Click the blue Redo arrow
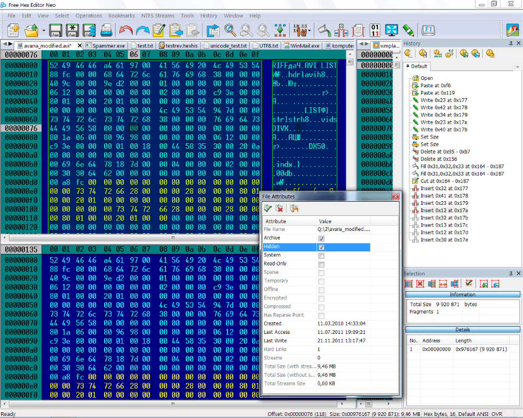 click(142, 30)
